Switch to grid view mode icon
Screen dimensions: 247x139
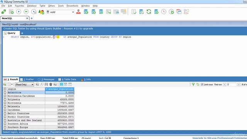tap(61, 85)
